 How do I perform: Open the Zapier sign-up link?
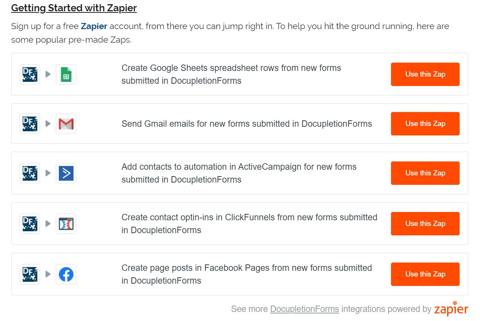tap(93, 26)
